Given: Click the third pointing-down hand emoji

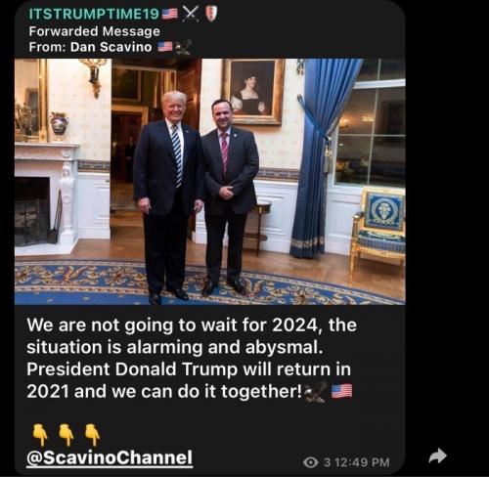Looking at the screenshot, I should pos(92,434).
